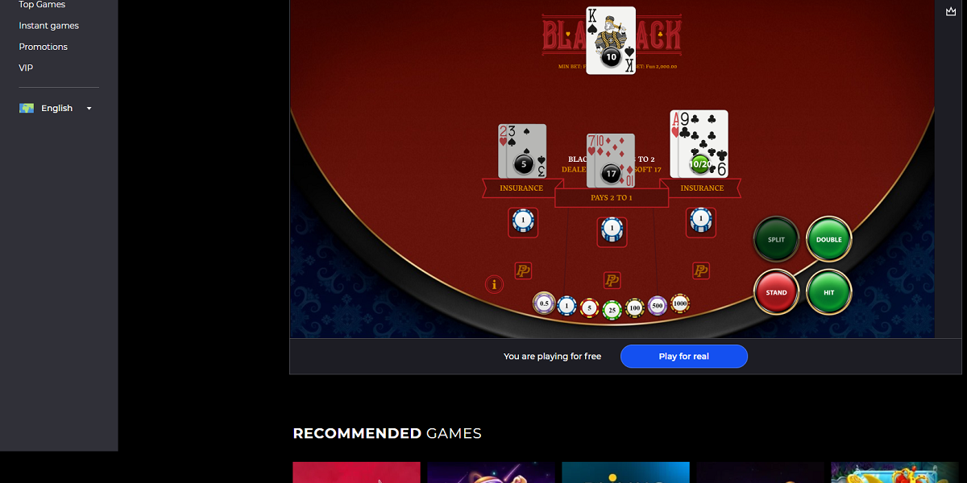The image size is (967, 483).
Task: Open the English language dropdown
Action: (56, 108)
